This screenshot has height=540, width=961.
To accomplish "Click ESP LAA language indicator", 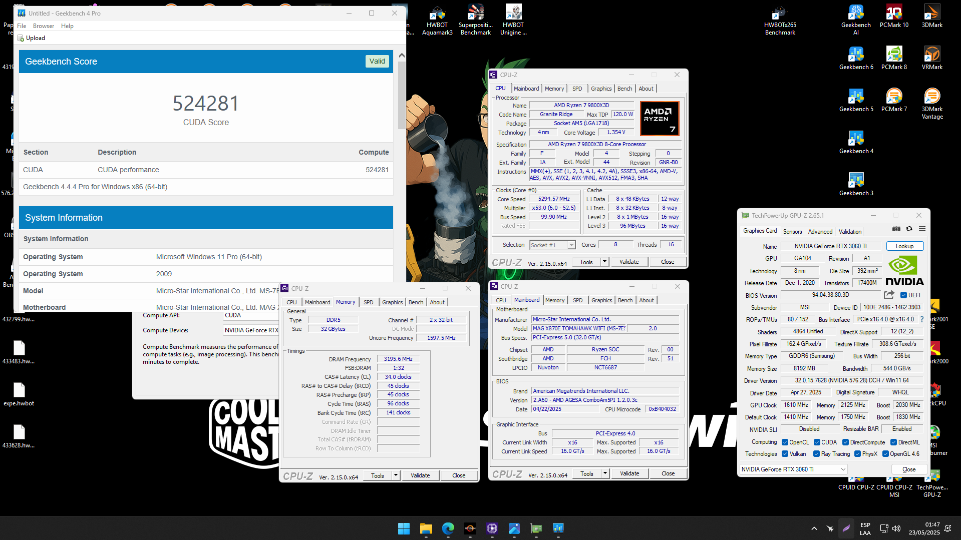I will coord(865,528).
